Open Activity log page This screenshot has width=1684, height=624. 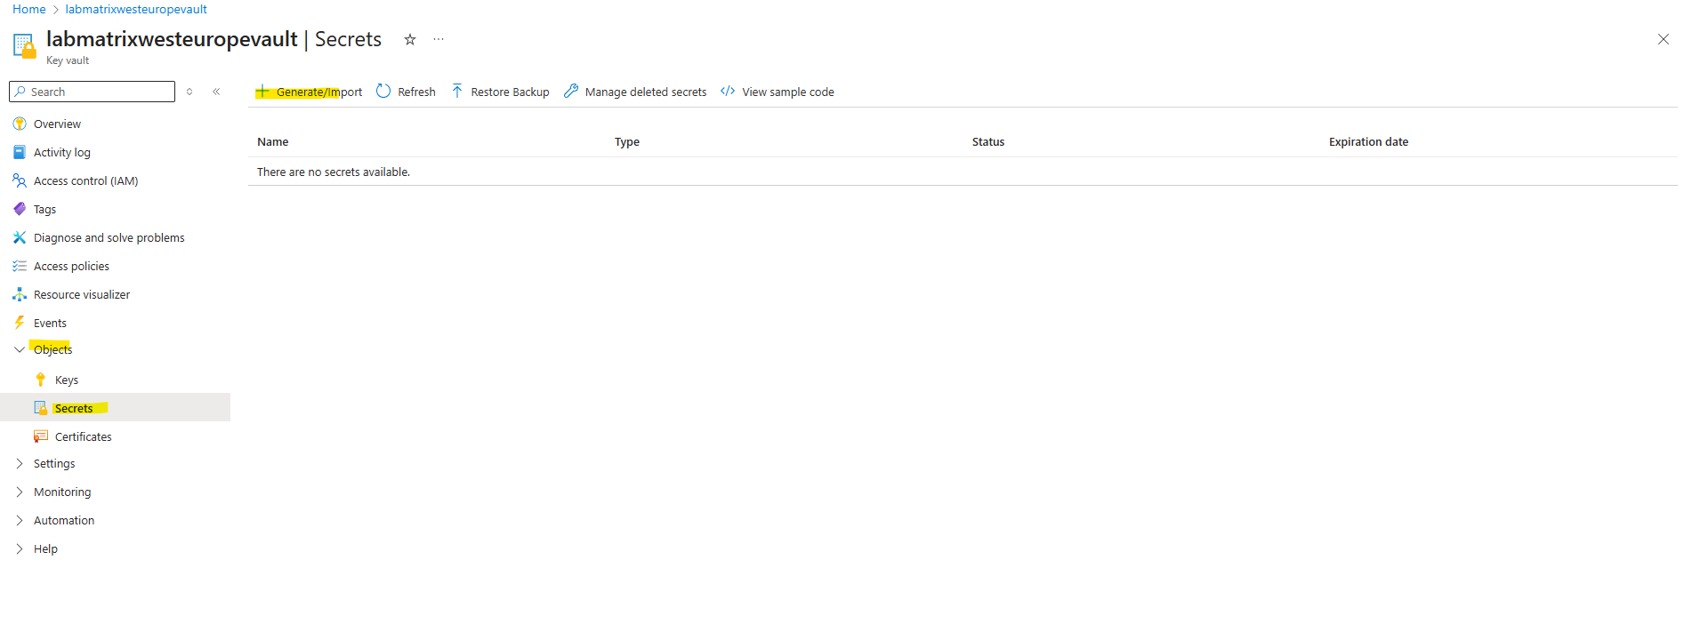tap(62, 152)
